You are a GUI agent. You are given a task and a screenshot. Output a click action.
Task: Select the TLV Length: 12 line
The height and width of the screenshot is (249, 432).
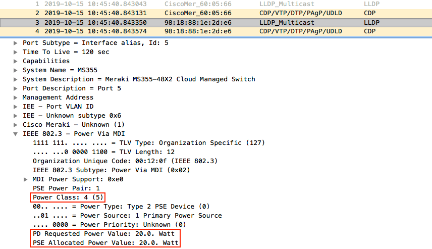(103, 152)
